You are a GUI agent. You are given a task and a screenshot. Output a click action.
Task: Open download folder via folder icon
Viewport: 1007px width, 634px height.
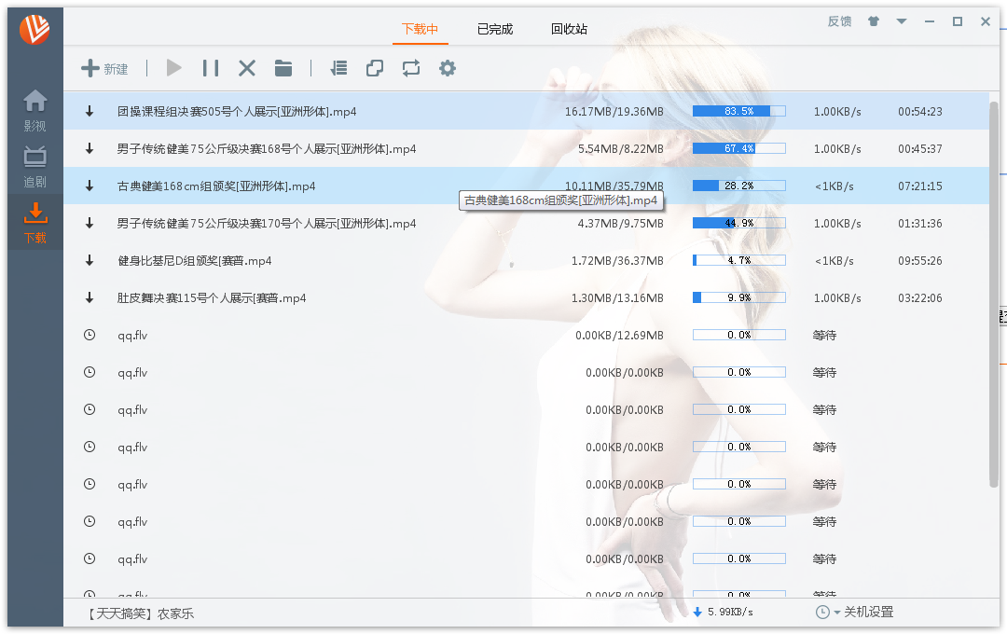(x=283, y=68)
